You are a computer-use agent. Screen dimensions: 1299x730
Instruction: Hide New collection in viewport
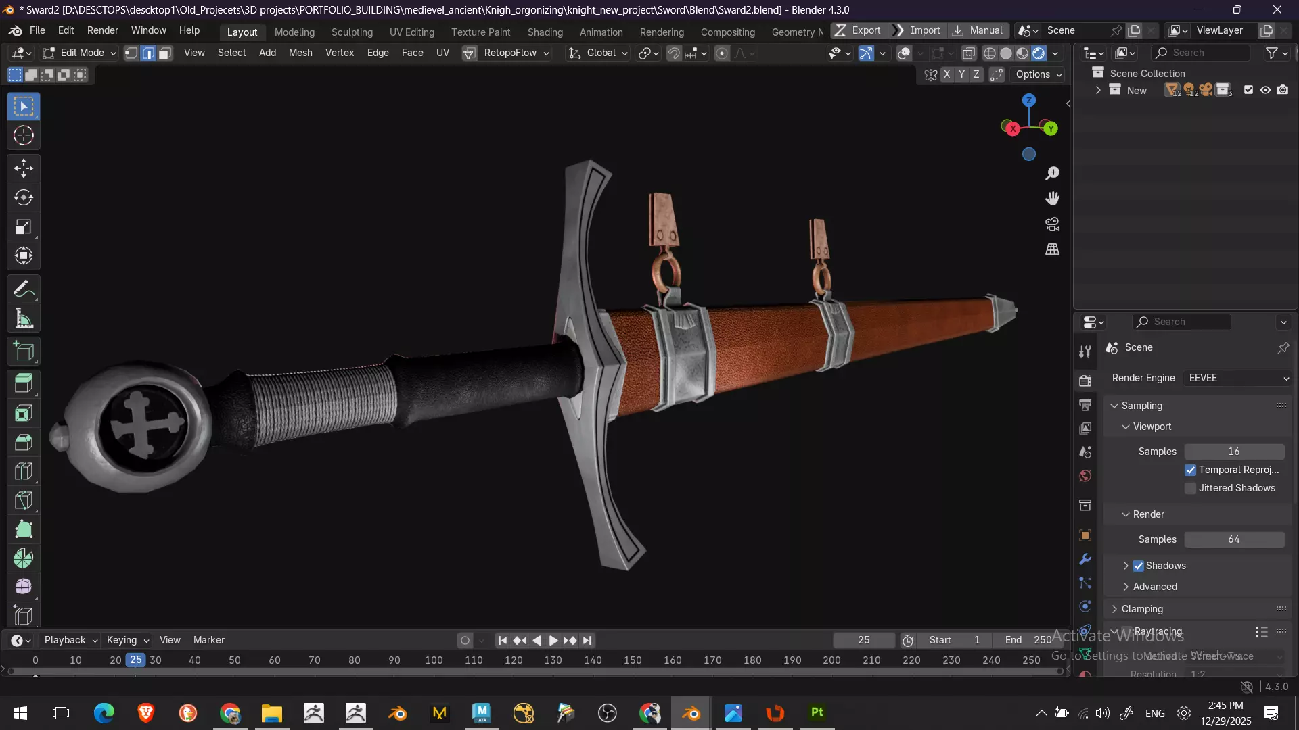[x=1265, y=90]
